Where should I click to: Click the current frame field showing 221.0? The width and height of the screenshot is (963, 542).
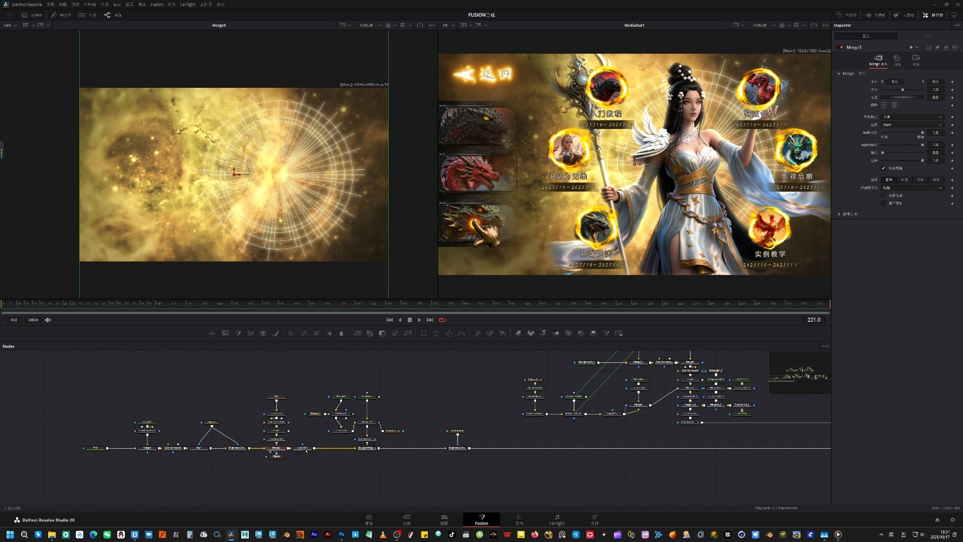(x=814, y=320)
